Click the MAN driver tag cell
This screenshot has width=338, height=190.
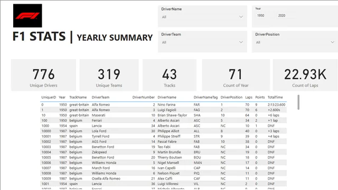(x=198, y=163)
